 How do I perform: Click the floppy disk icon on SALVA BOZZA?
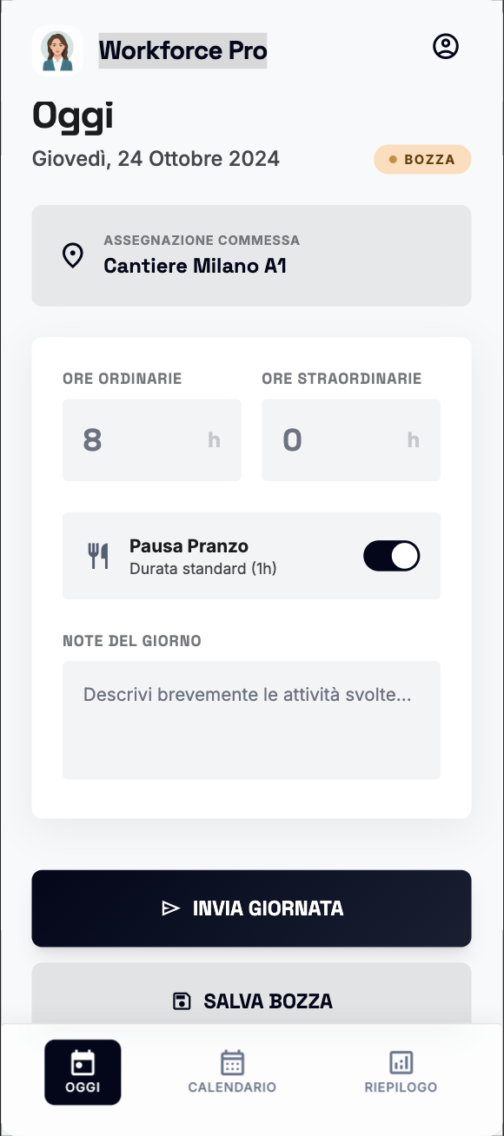coord(181,1001)
